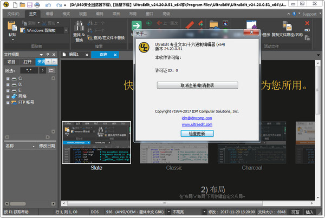325x218 pixels.
Task: Close the File View panel
Action: [53, 55]
